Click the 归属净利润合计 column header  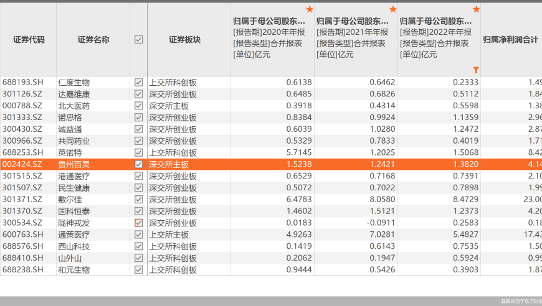tap(511, 40)
